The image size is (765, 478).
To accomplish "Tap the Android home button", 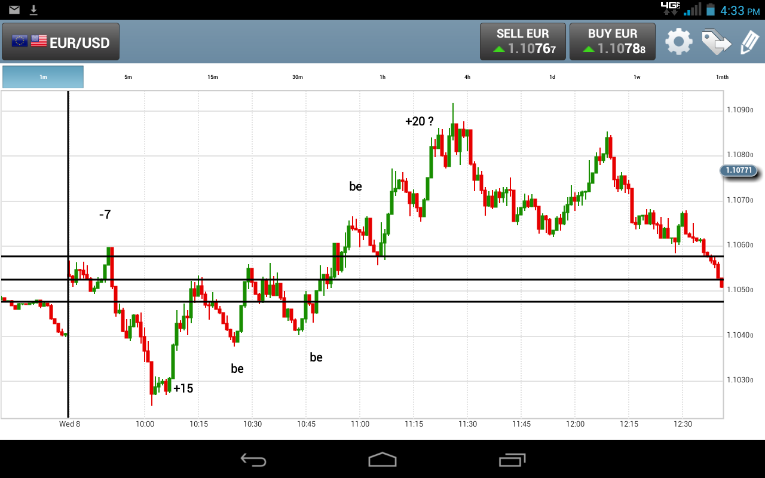I will [x=382, y=459].
